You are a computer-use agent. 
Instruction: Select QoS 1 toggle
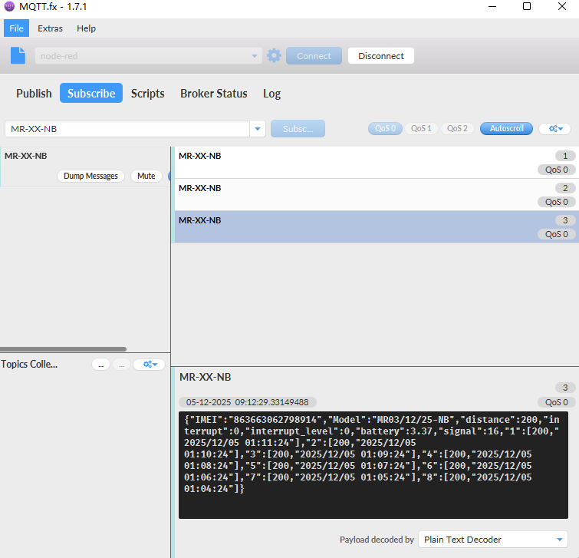421,129
